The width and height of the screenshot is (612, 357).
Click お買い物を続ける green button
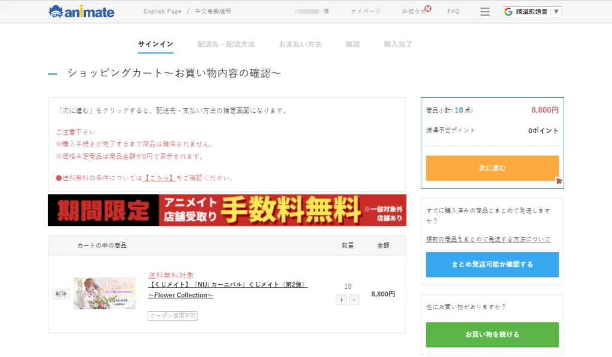coord(492,335)
